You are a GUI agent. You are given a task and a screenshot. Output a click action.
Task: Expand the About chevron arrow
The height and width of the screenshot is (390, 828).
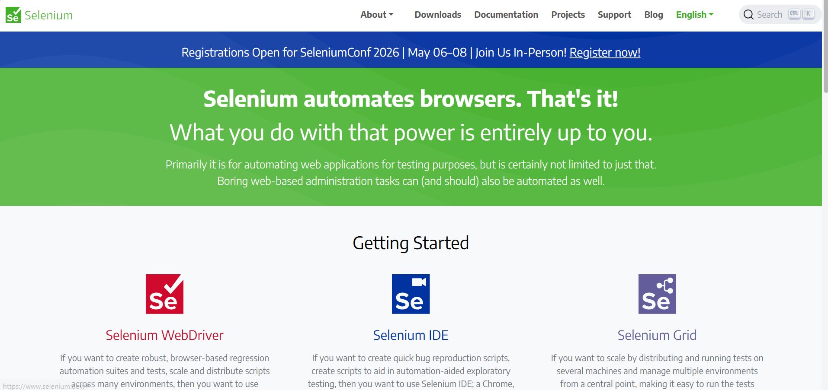coord(391,14)
